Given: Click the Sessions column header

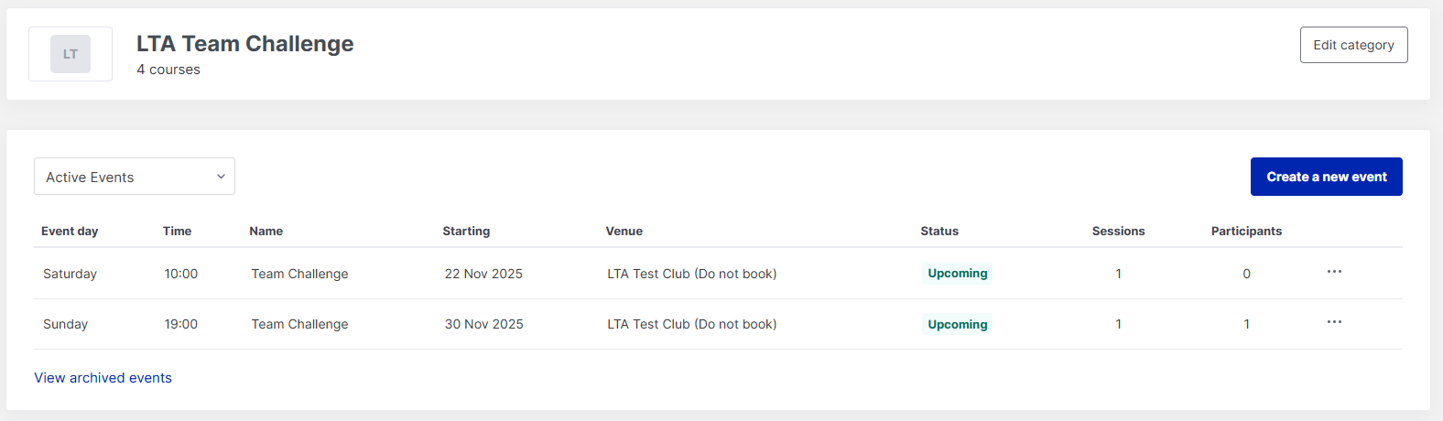Looking at the screenshot, I should coord(1118,232).
